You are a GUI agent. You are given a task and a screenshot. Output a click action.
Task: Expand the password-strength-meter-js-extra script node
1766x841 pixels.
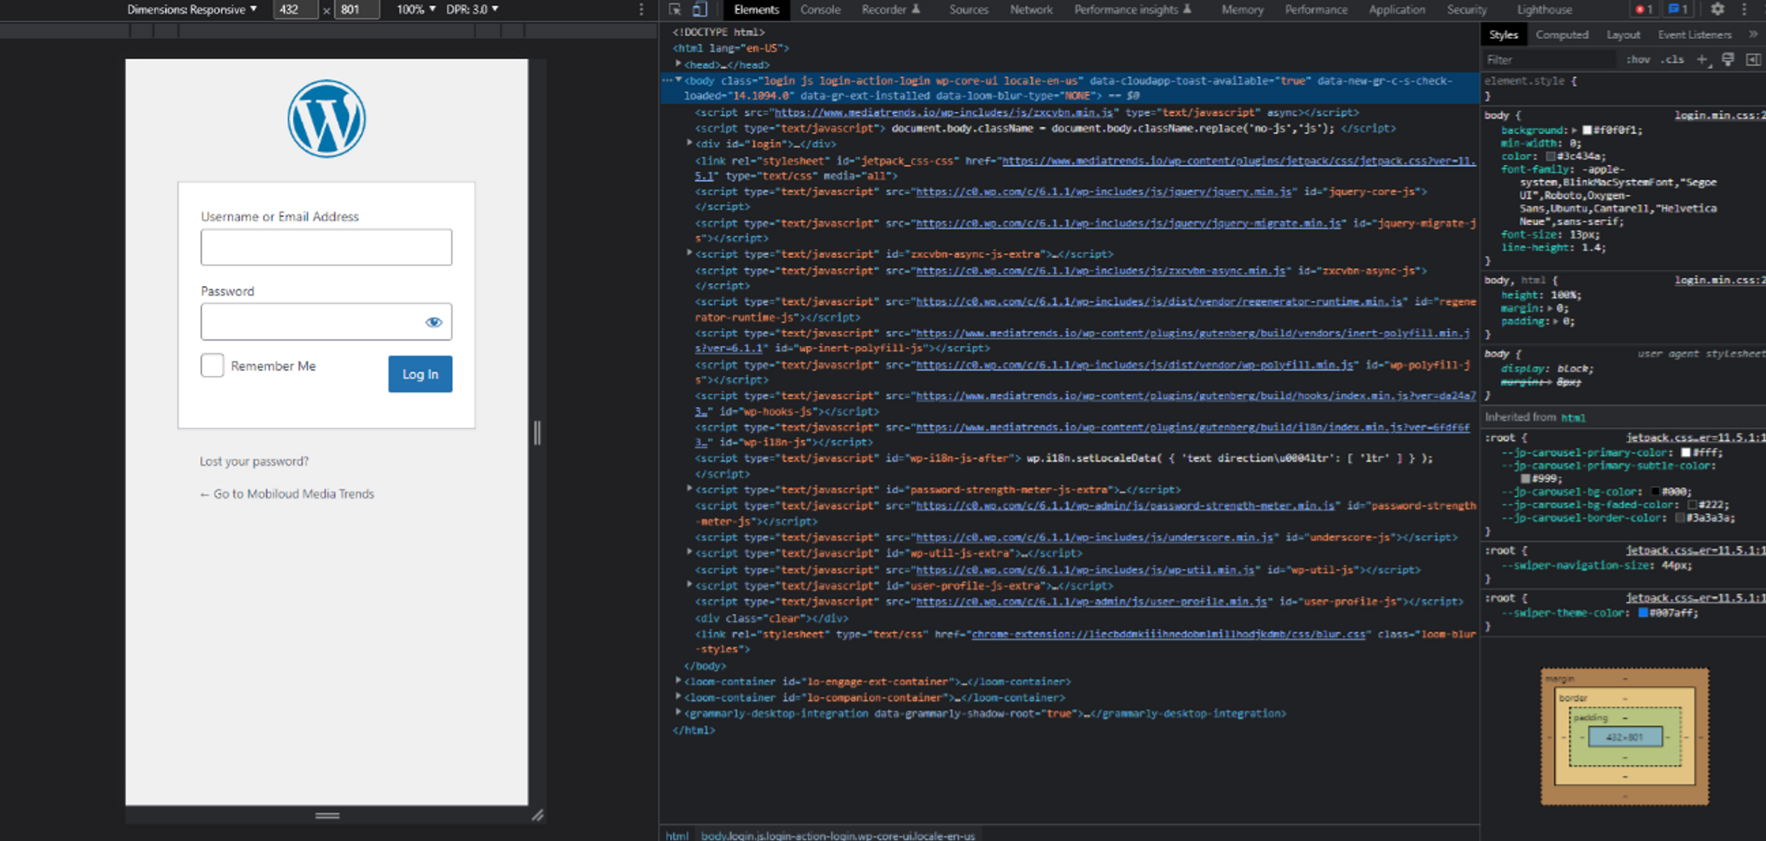[690, 489]
